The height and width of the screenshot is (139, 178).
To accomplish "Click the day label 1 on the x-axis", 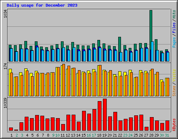I will (11, 135).
